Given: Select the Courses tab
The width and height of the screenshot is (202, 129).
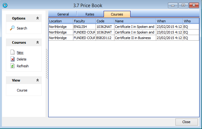Looking at the screenshot, I should [x=117, y=14].
